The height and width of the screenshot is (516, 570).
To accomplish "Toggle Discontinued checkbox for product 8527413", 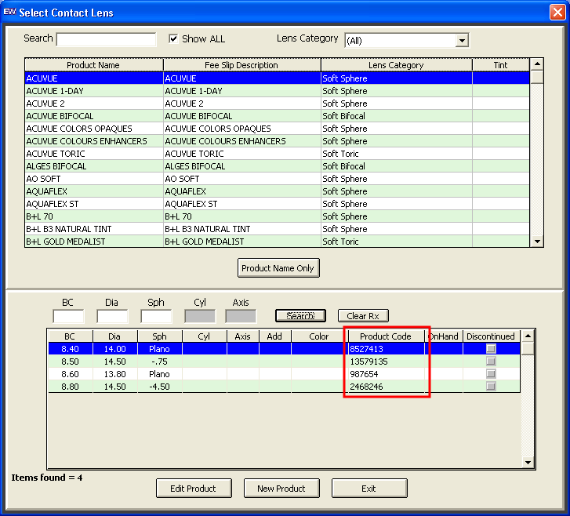I will point(491,349).
